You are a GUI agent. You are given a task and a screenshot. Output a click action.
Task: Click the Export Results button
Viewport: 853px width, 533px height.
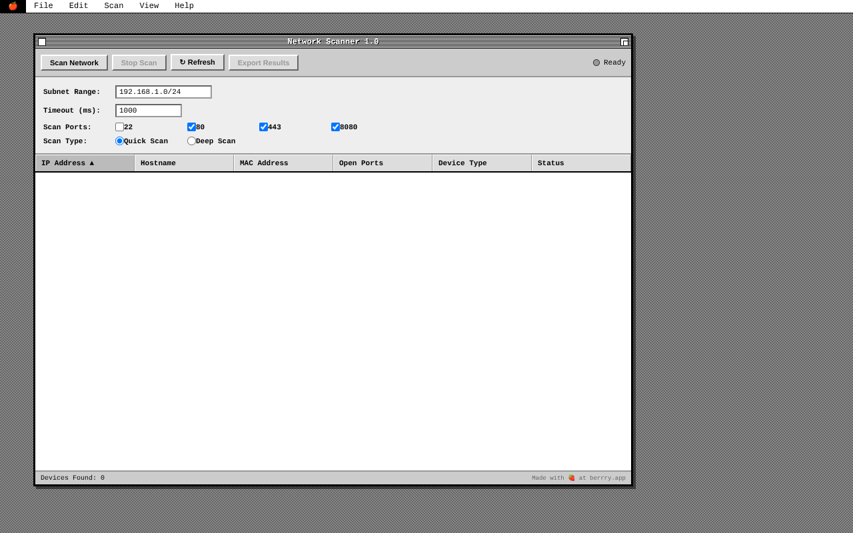(263, 62)
